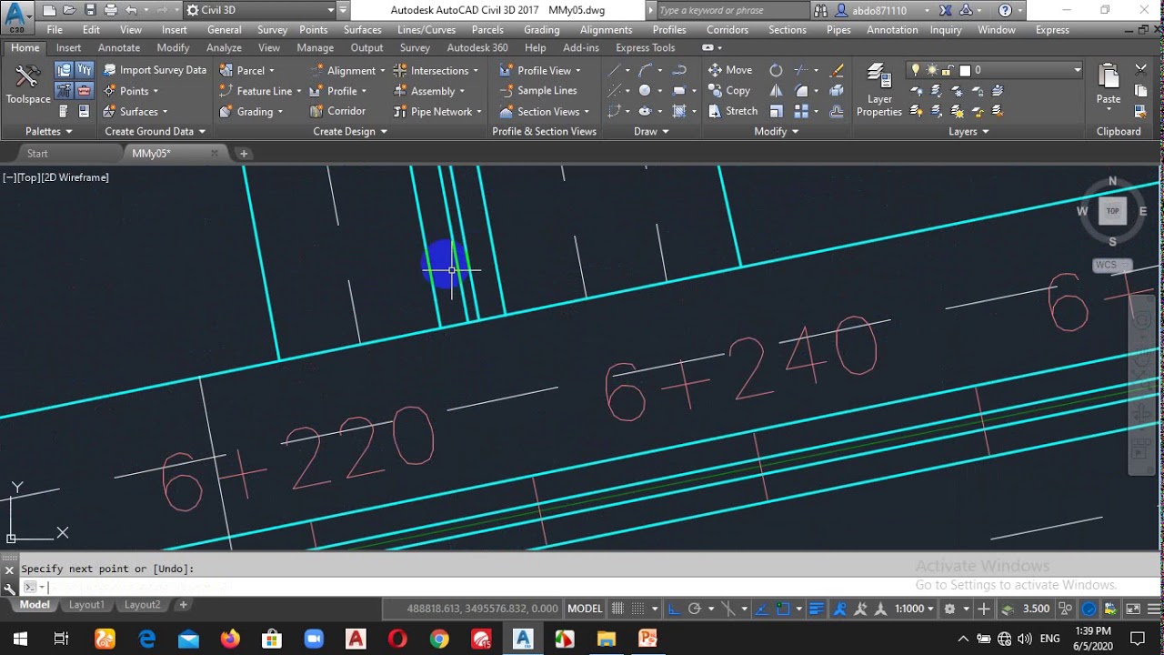Open the Windows Start menu

(x=19, y=639)
